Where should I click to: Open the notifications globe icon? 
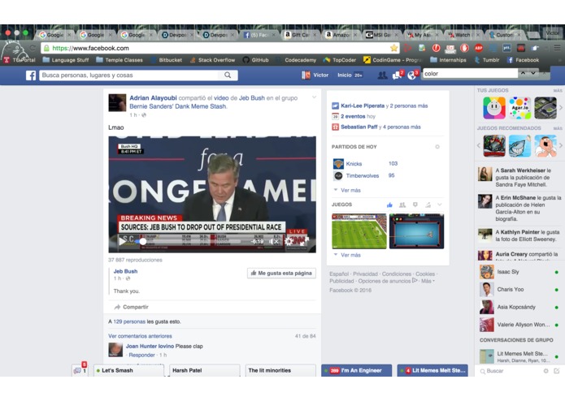[412, 75]
